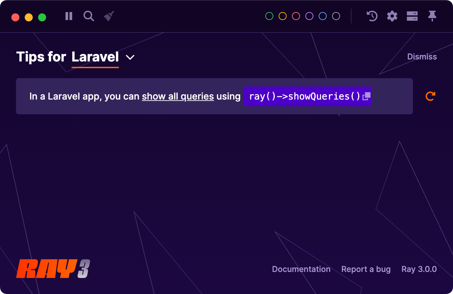453x294 pixels.
Task: Toggle the green color filter
Action: (x=269, y=16)
